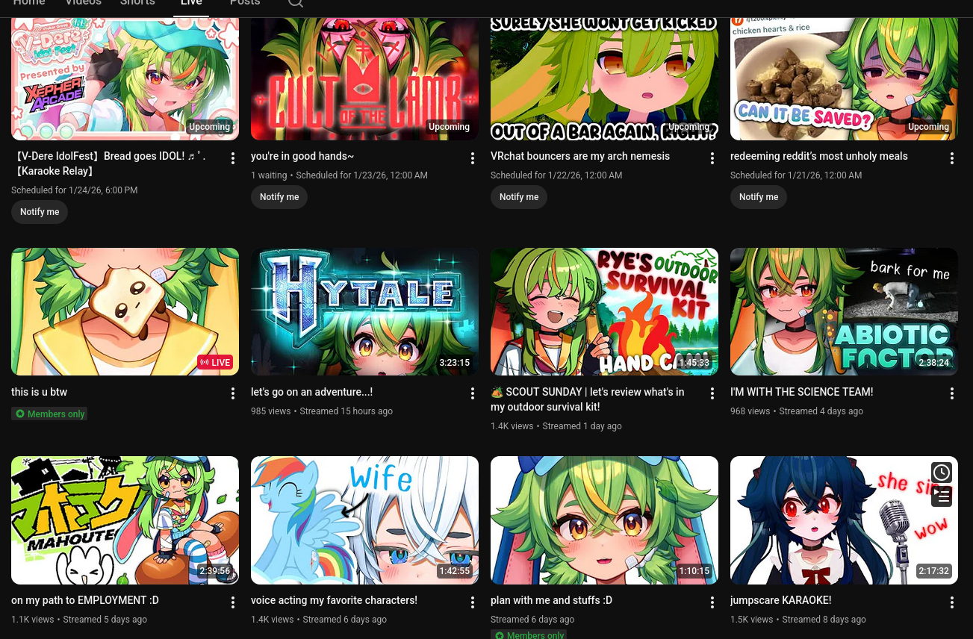
Task: Click "Scheduled for 1/23/26, 12:00 AM" text
Action: tap(362, 175)
